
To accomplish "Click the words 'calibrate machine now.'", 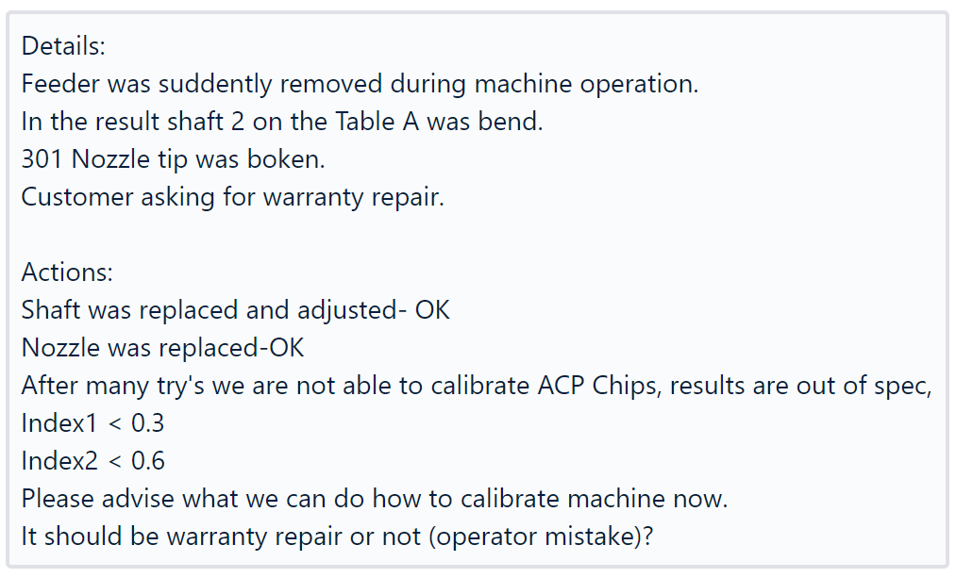I will coord(594,499).
